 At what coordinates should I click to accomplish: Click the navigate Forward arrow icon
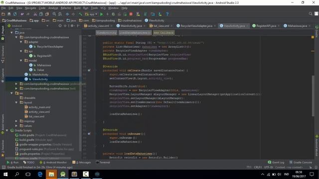tap(73, 14)
